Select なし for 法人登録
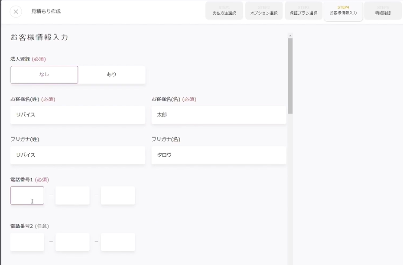This screenshot has width=403, height=265. click(44, 74)
